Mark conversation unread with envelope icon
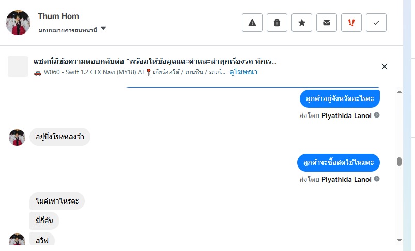Screen dimensions: 415x251 point(326,23)
